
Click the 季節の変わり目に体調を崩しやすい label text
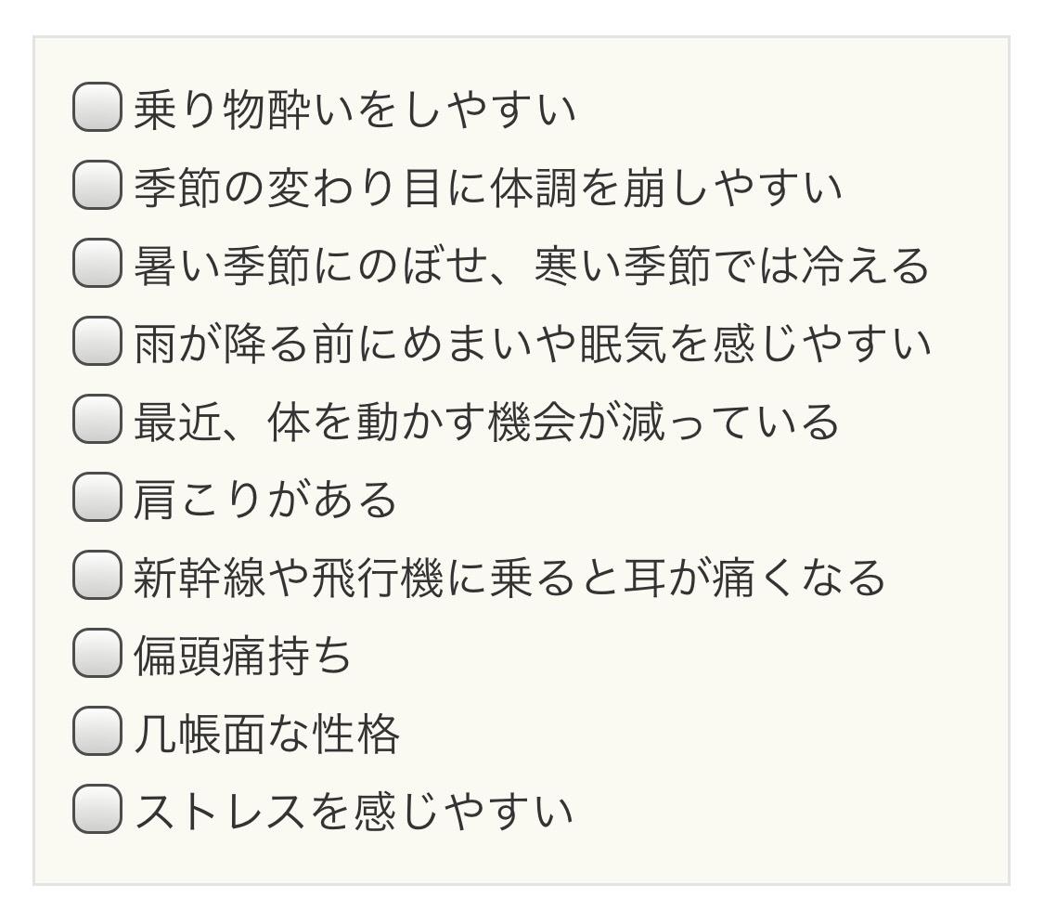[x=488, y=188]
